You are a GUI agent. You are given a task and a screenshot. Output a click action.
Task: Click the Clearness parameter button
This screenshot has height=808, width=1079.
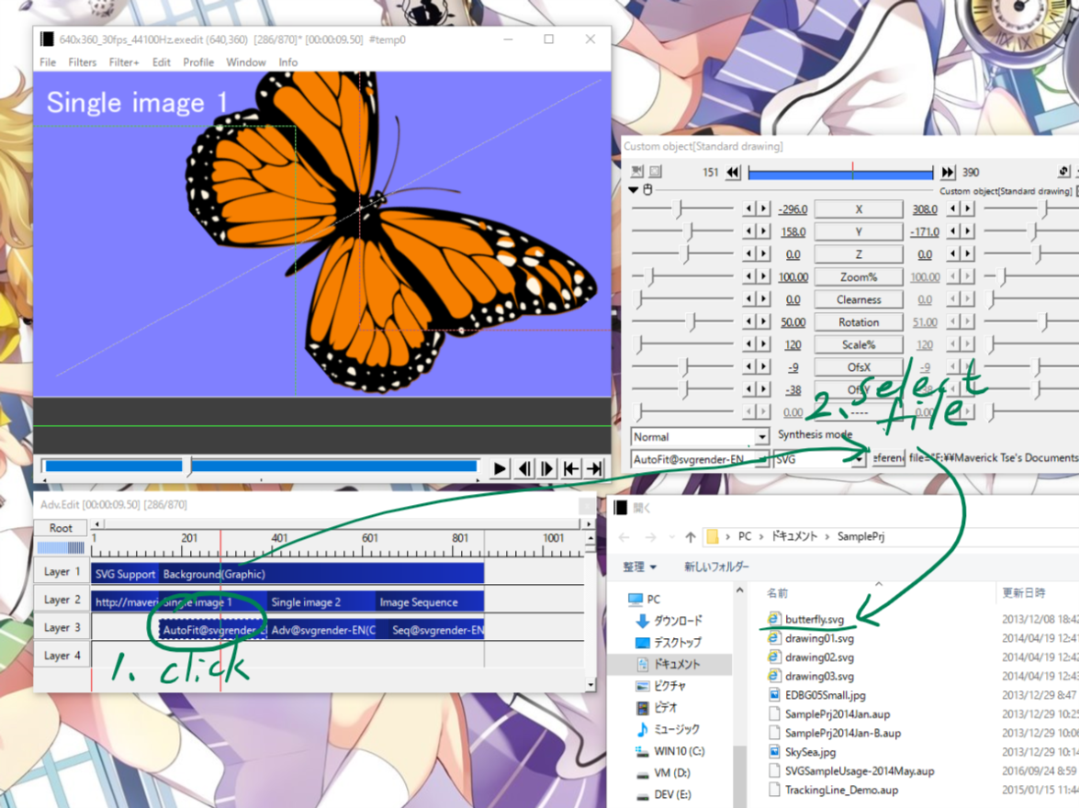pyautogui.click(x=859, y=299)
